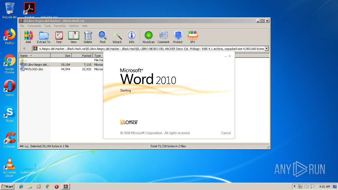
Task: Launch Firefox from the desktop
Action: click(10, 36)
